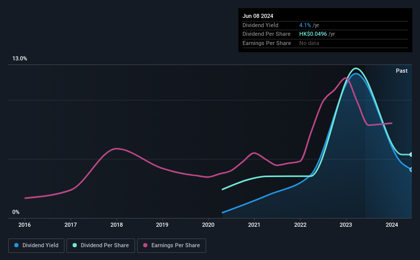Click the No data earnings value
The width and height of the screenshot is (420, 260).
(x=309, y=43)
